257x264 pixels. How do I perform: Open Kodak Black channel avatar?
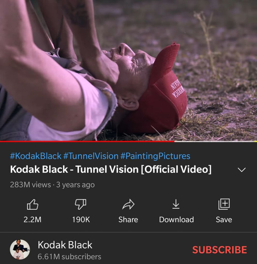coord(20,249)
